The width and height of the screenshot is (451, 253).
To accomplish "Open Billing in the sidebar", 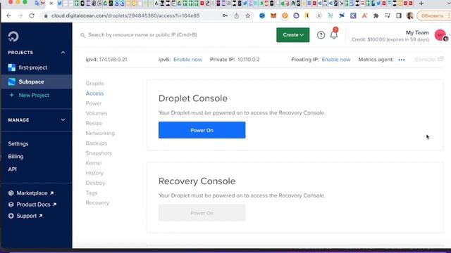I will (16, 157).
